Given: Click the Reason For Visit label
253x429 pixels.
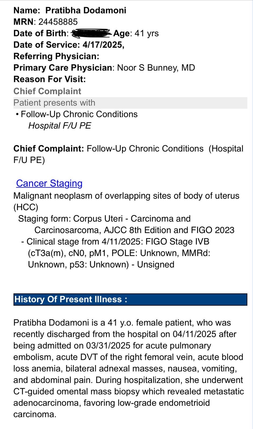Looking at the screenshot, I should point(50,79).
